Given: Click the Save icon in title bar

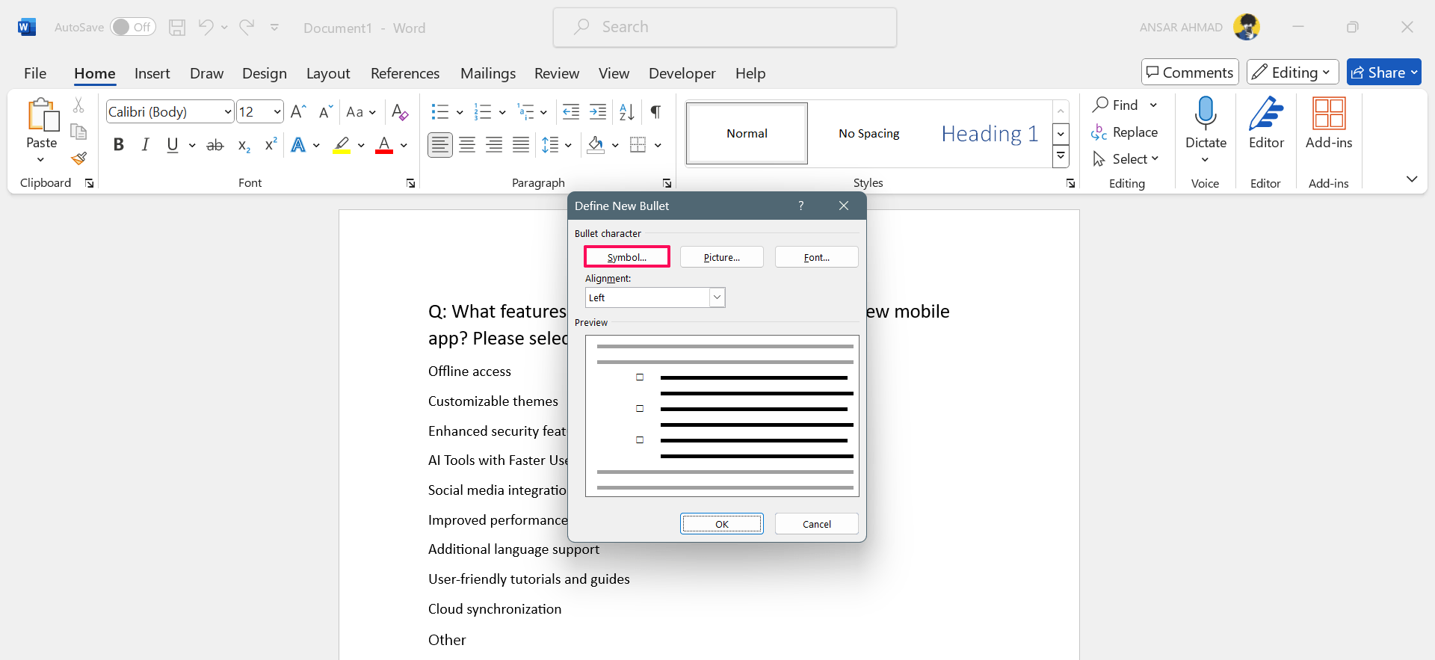Looking at the screenshot, I should [x=177, y=28].
